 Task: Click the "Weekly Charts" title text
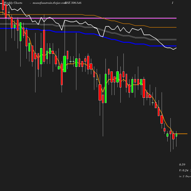coord(13,3)
